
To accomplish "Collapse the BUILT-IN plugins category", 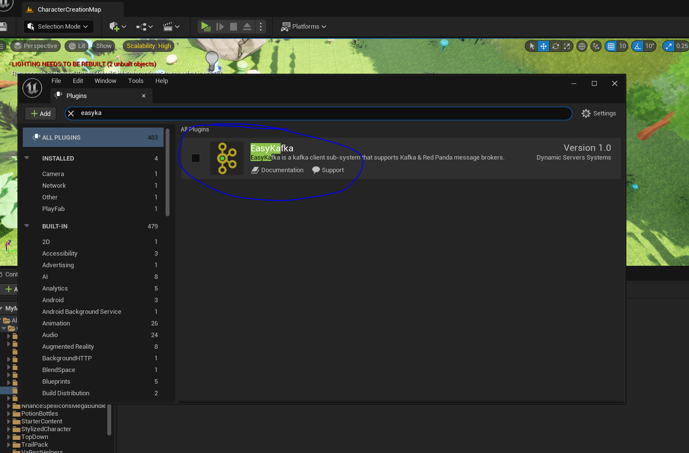I will (x=27, y=226).
